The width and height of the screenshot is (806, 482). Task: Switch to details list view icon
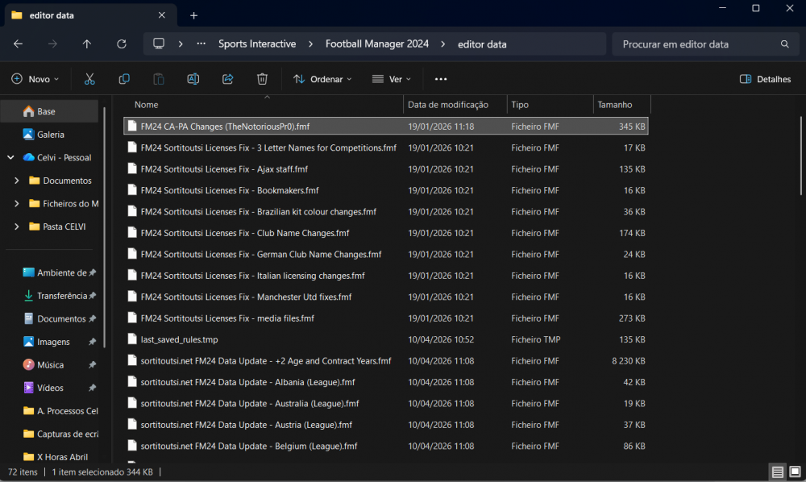778,472
